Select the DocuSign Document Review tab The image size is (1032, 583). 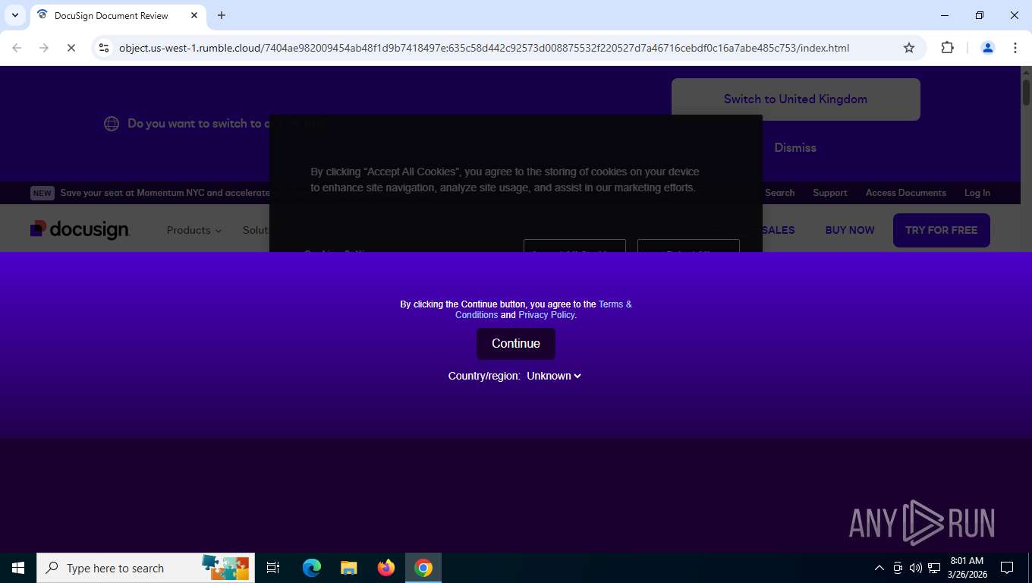coord(118,15)
